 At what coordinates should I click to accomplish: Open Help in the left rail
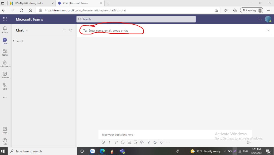click(x=5, y=142)
